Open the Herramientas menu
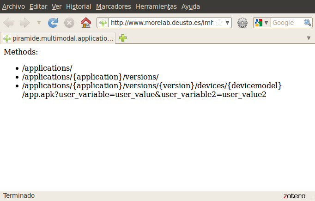315x201 pixels. tap(156, 6)
